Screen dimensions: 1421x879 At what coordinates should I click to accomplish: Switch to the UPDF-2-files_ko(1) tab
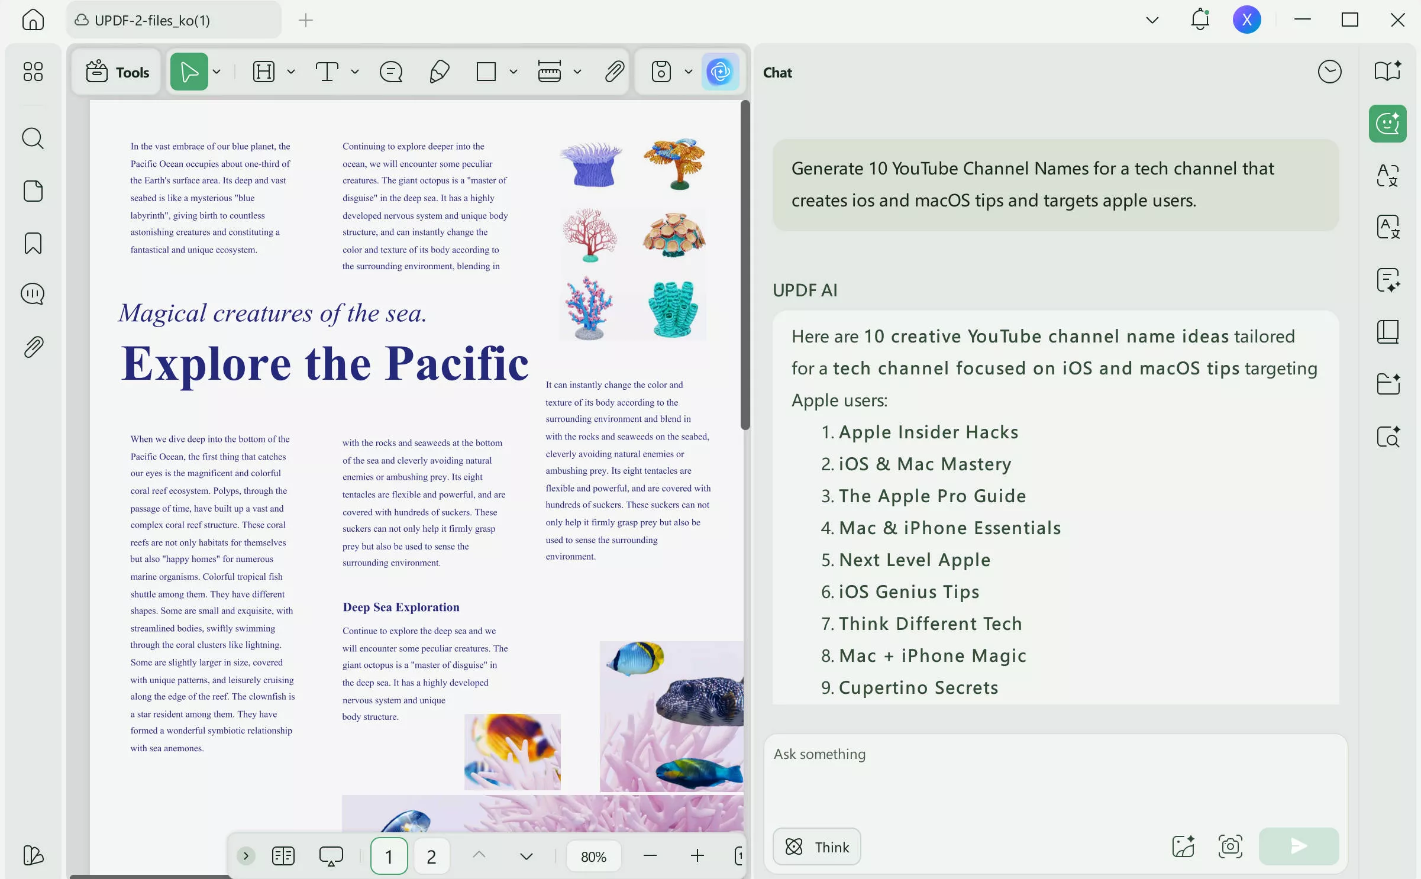click(152, 21)
